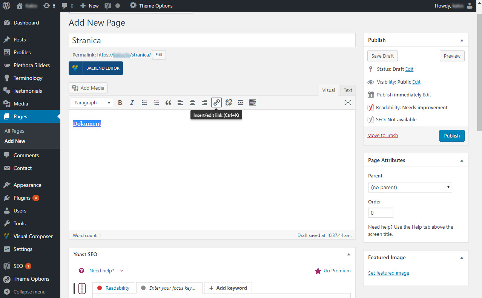
Task: Click the blue Publish button
Action: point(452,136)
